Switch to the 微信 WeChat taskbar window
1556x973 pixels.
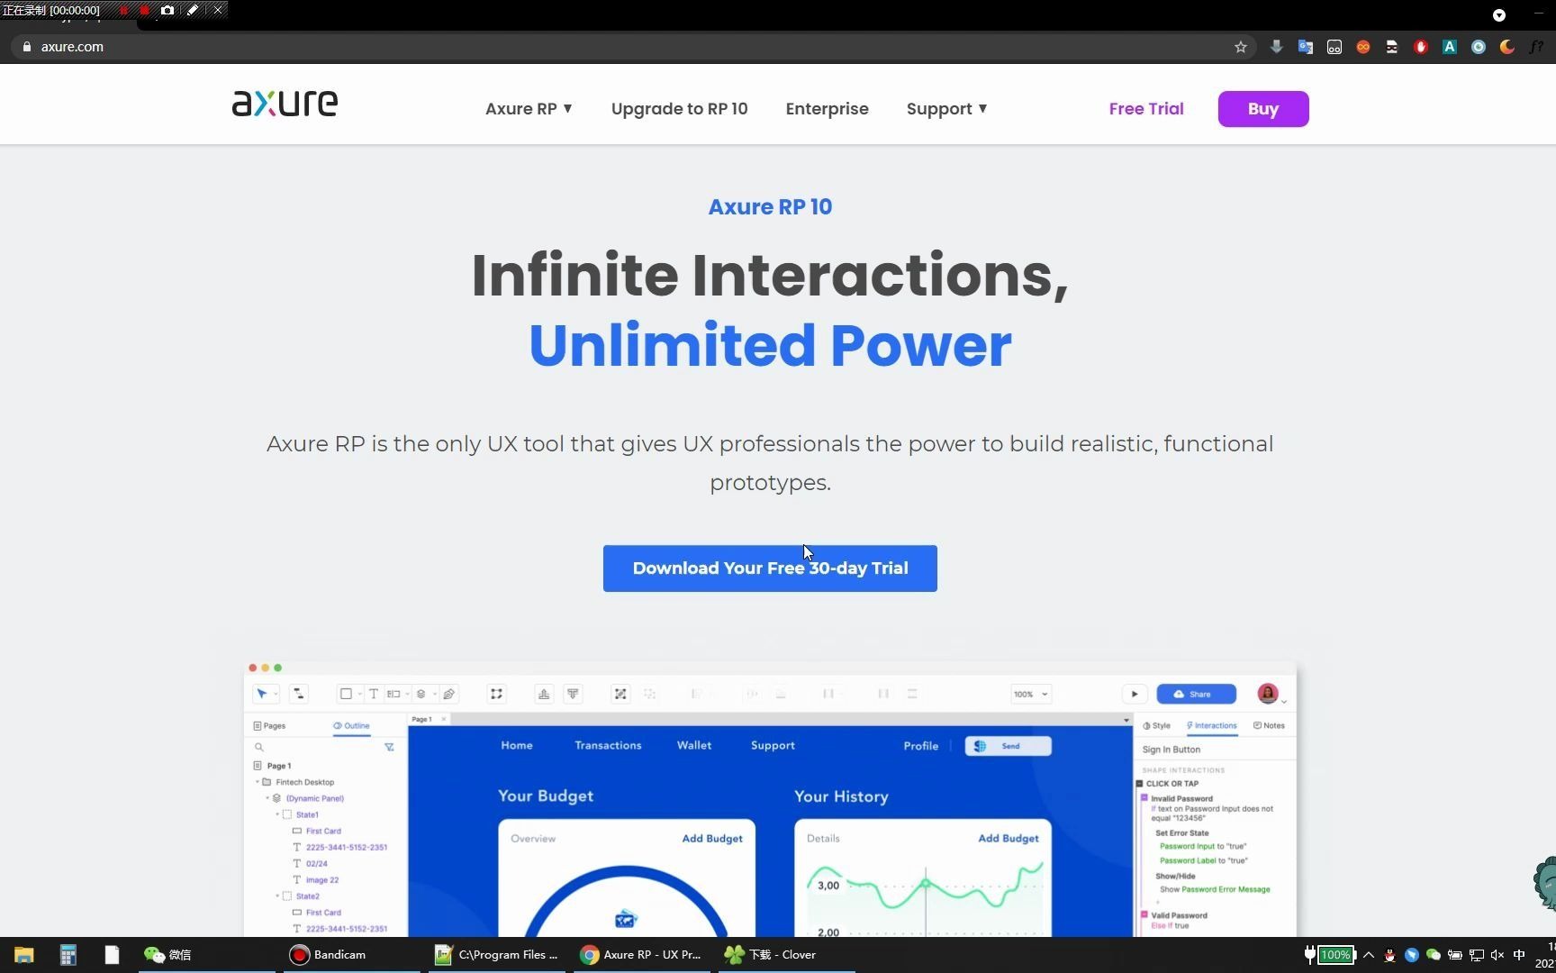207,955
